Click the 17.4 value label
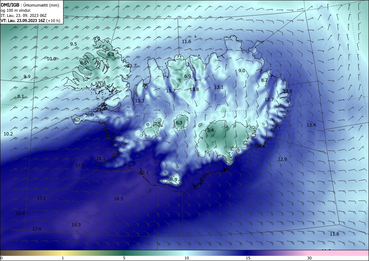The width and height of the screenshot is (369, 261). click(x=37, y=229)
